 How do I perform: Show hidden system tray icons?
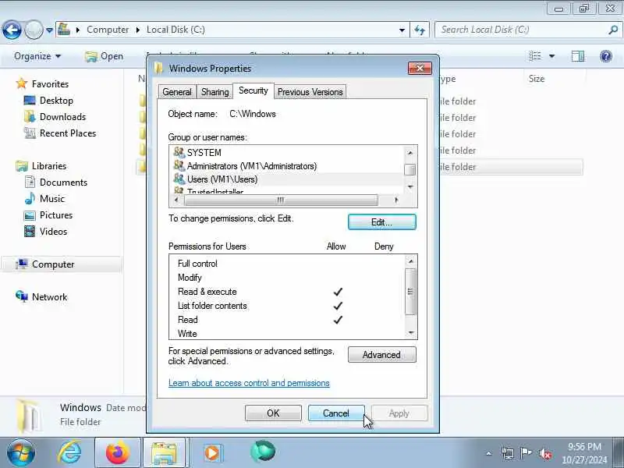(489, 453)
